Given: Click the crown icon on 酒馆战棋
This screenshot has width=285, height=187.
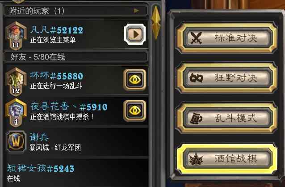Looking at the screenshot, I should coord(196,159).
